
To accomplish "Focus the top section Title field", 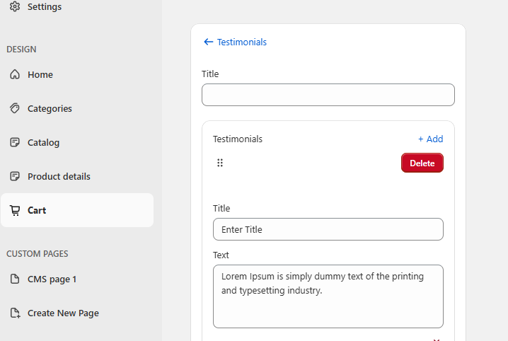I will 328,95.
